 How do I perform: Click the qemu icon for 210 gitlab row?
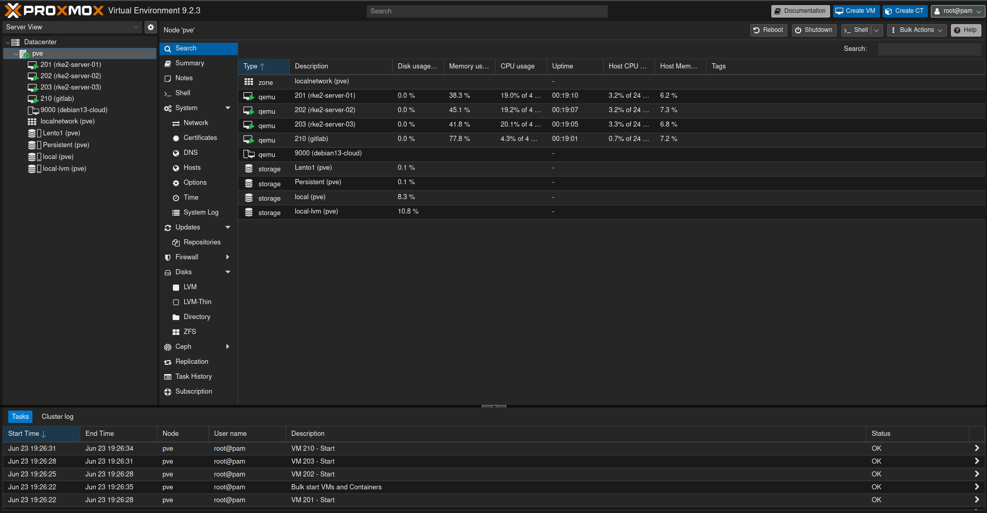click(249, 139)
